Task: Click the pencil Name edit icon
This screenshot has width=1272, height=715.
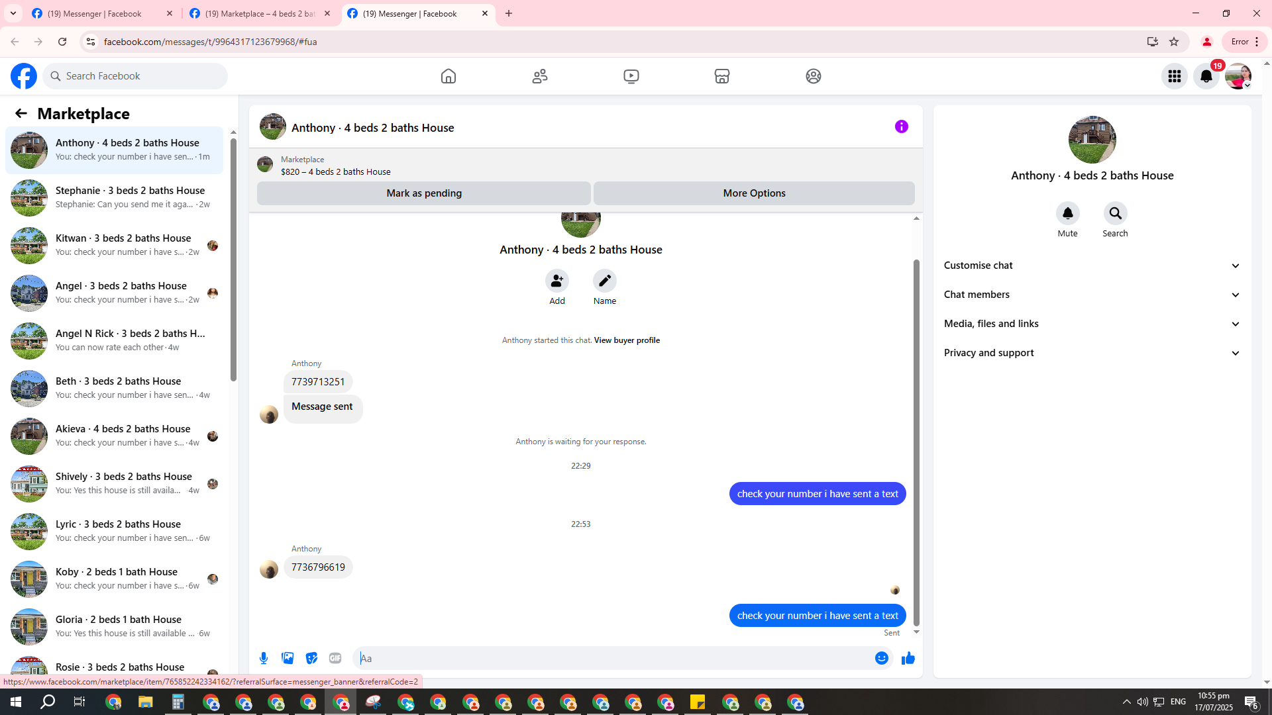Action: (x=605, y=281)
